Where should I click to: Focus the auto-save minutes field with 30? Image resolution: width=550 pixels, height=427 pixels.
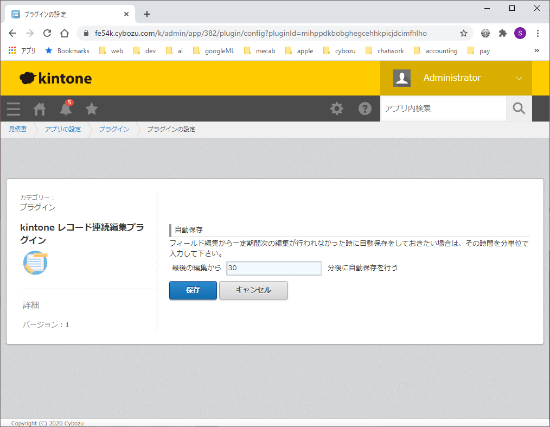click(x=274, y=268)
